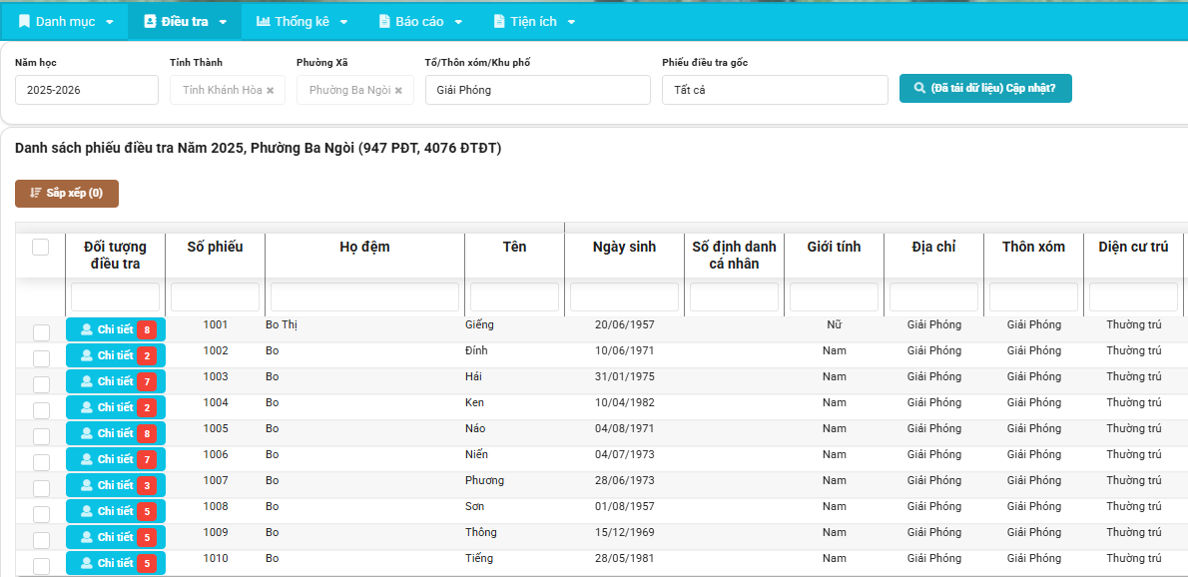Open Chi tiết for phiếu 1009
The height and width of the screenshot is (577, 1188).
pyautogui.click(x=115, y=537)
